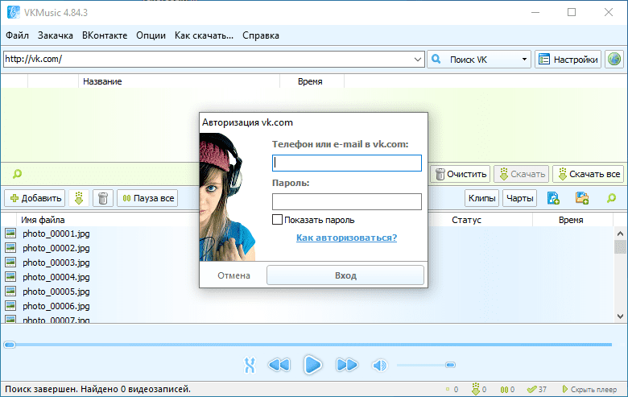Viewport: 628px width, 397px height.
Task: Click the magnifier icon in search results bar
Action: click(x=17, y=174)
